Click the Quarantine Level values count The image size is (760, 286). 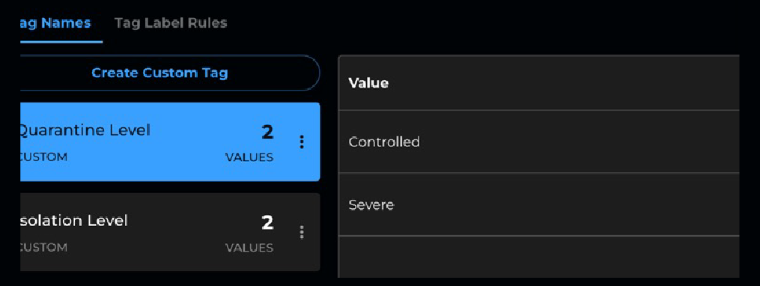pos(267,133)
